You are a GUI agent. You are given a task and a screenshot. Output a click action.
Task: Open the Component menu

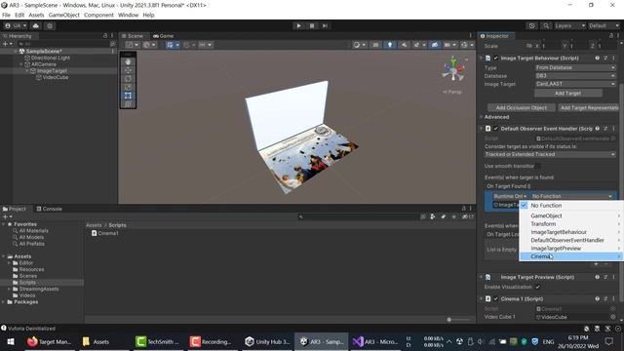(x=98, y=16)
